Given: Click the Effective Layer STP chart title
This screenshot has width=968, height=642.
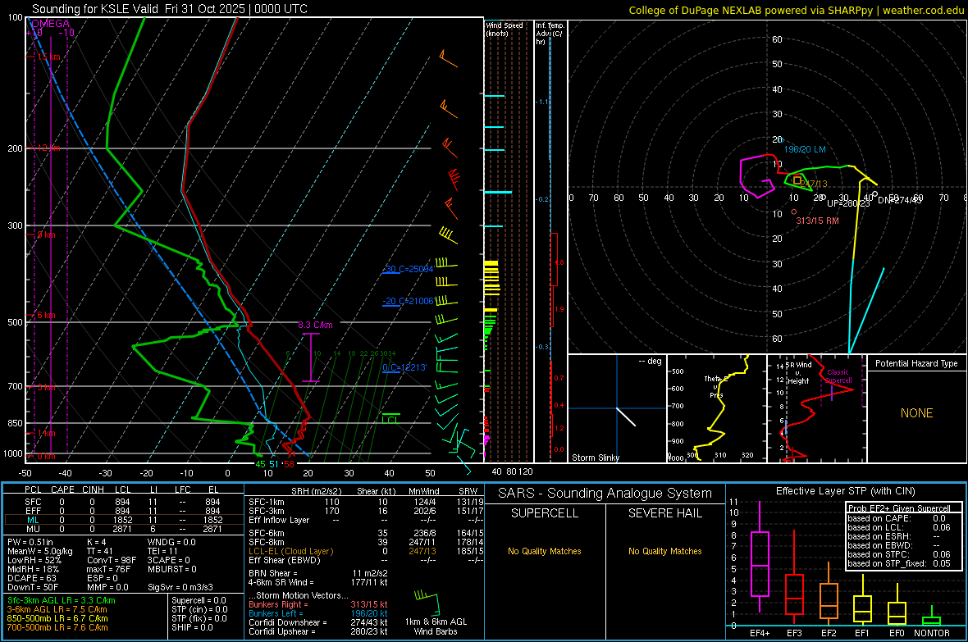Looking at the screenshot, I should (845, 491).
